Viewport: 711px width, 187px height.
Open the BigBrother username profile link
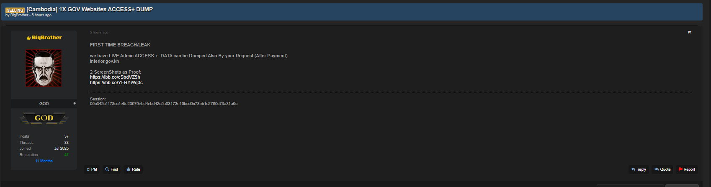click(46, 38)
